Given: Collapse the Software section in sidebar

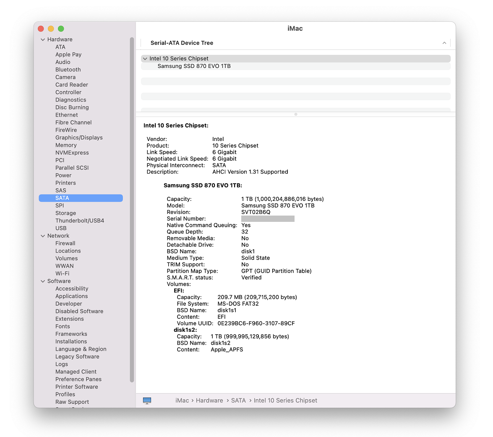Looking at the screenshot, I should (43, 281).
